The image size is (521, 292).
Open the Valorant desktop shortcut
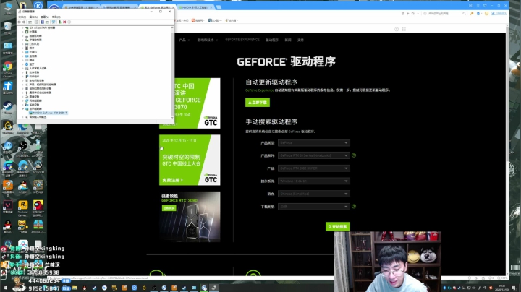point(8,207)
